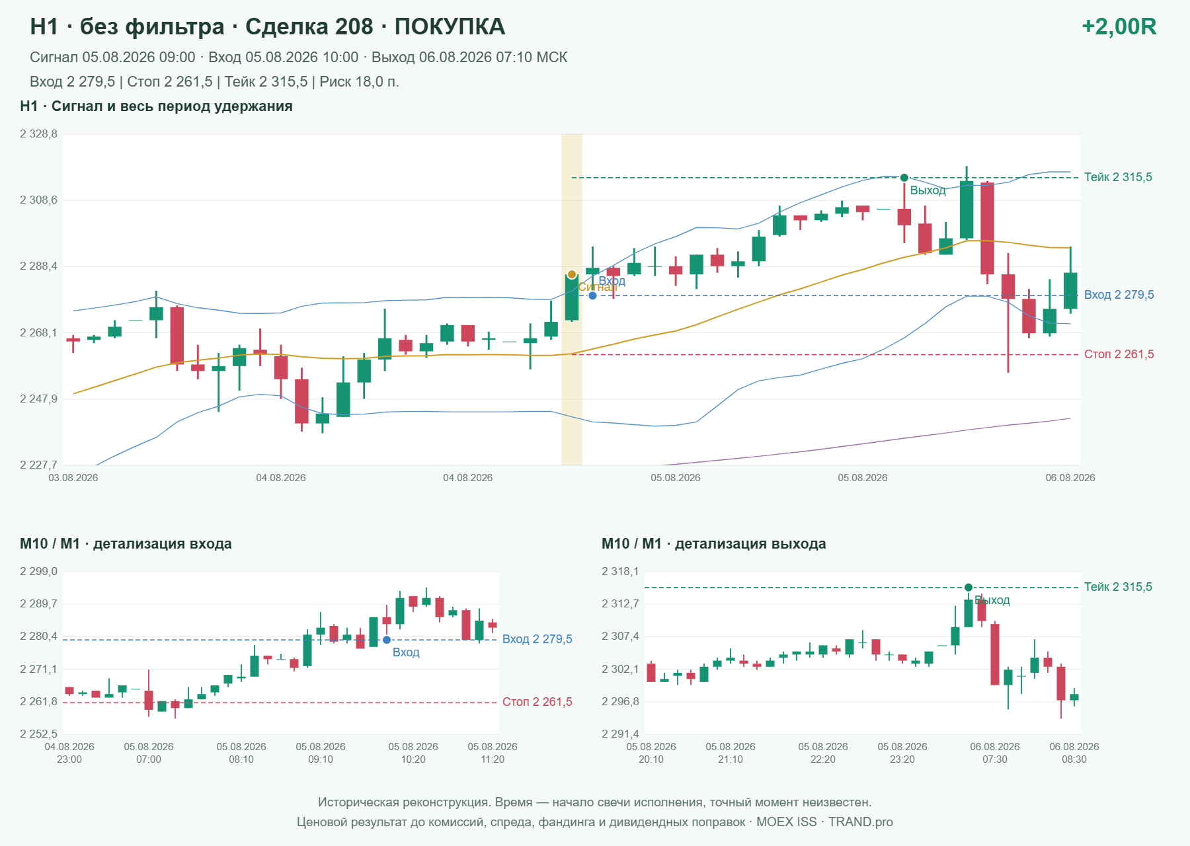This screenshot has width=1190, height=846.
Task: Click the 'H1 · Сигнал и весь период удержания' heading
Action: (x=156, y=106)
